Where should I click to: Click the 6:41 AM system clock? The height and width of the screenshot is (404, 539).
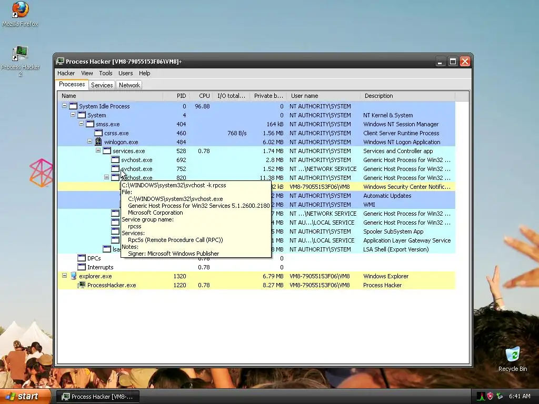tap(520, 397)
